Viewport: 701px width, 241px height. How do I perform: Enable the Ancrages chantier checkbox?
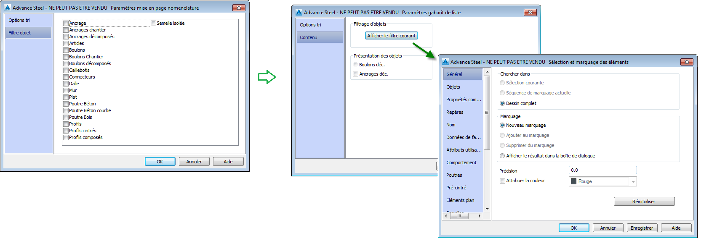pyautogui.click(x=66, y=30)
